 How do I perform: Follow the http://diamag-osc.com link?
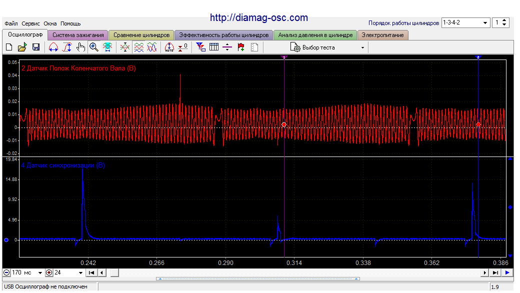pos(259,17)
